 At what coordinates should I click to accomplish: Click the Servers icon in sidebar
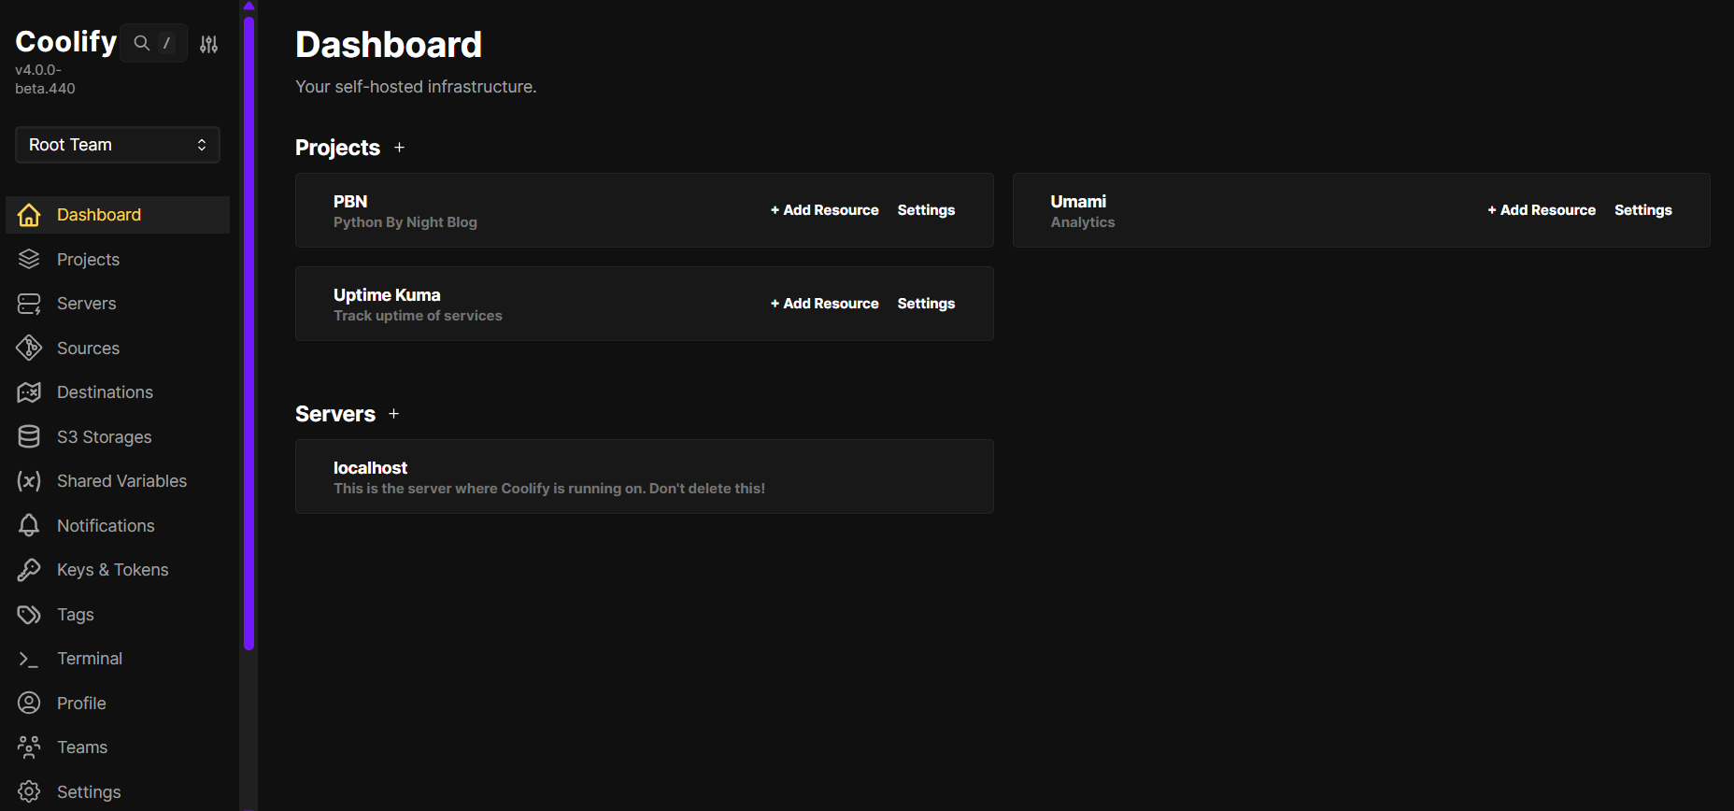click(29, 304)
